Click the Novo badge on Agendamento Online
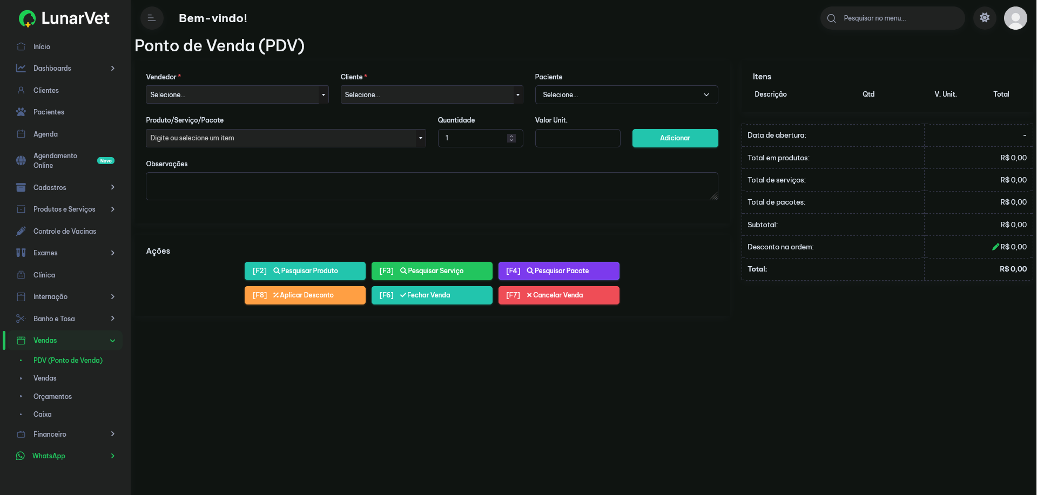This screenshot has height=495, width=1037. pos(106,160)
